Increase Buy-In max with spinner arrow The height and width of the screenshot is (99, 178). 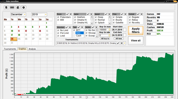109,29
